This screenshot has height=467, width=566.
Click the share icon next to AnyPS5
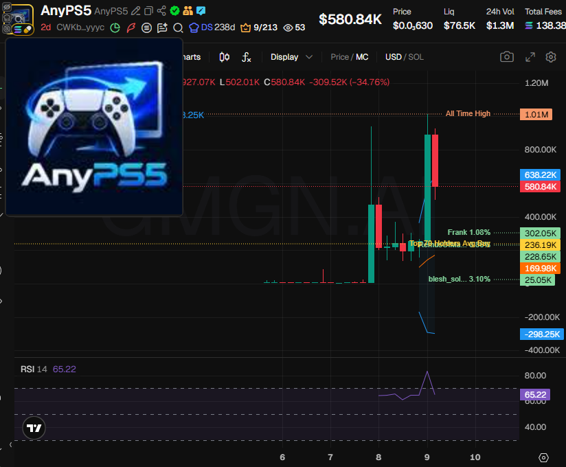(x=161, y=11)
